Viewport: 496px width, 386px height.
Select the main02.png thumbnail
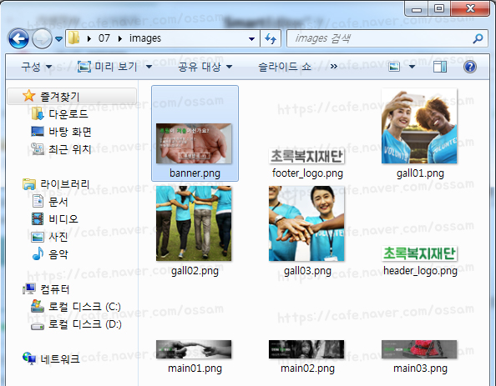(x=306, y=349)
